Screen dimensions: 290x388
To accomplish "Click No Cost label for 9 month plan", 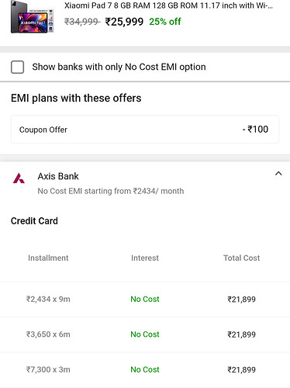I will tap(145, 299).
